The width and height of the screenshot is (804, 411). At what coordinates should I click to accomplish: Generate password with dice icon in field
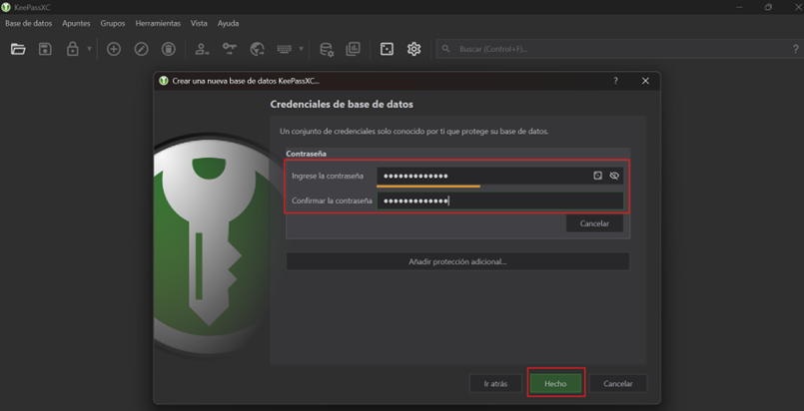pyautogui.click(x=597, y=176)
